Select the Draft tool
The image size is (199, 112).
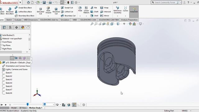tap(94, 12)
